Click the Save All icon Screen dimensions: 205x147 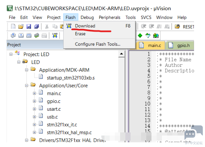click(x=37, y=27)
